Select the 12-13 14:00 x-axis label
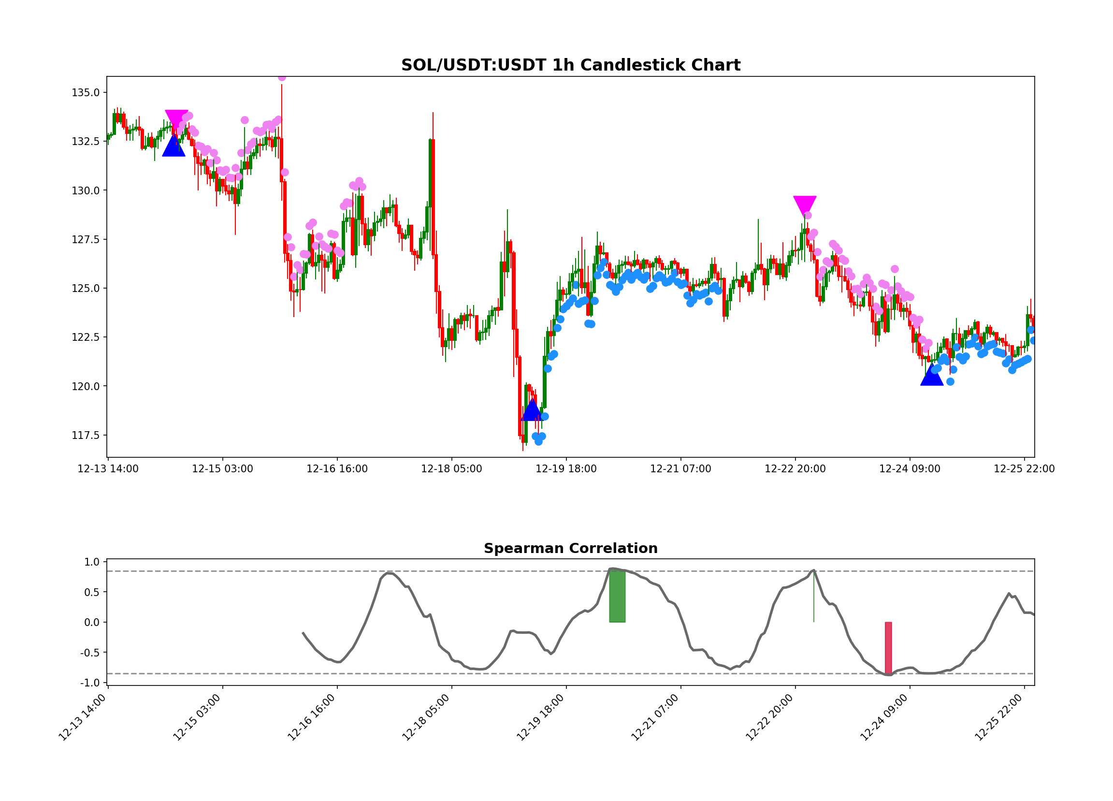 pyautogui.click(x=109, y=469)
